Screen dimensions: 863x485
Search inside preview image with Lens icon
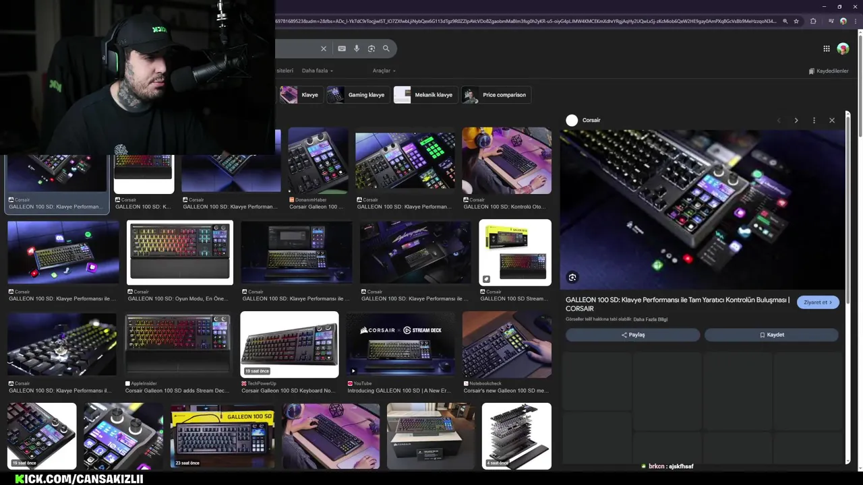point(572,278)
